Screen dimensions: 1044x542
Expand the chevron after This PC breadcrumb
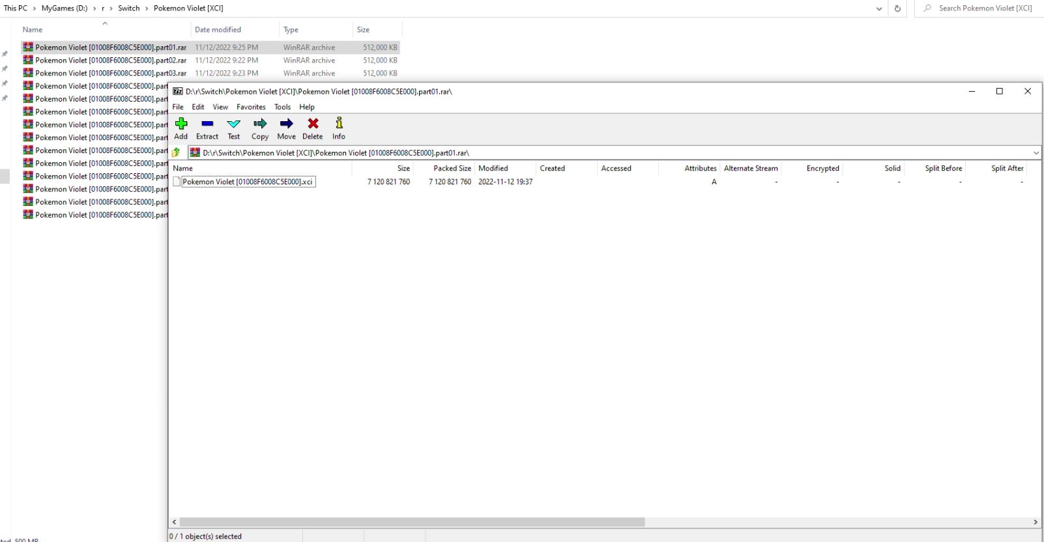[x=34, y=8]
